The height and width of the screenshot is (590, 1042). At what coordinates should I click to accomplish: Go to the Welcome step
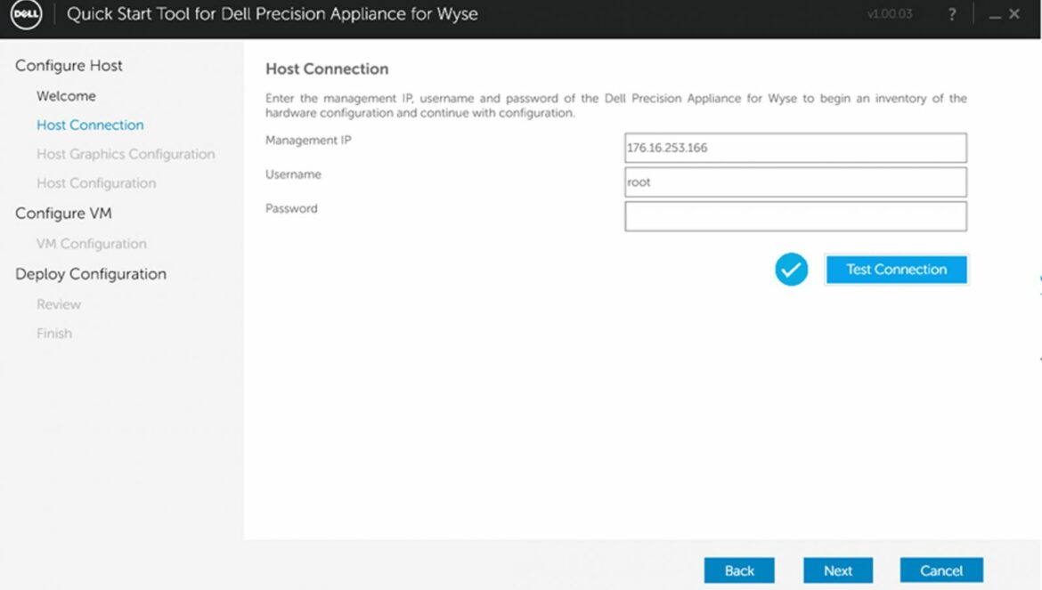click(66, 96)
